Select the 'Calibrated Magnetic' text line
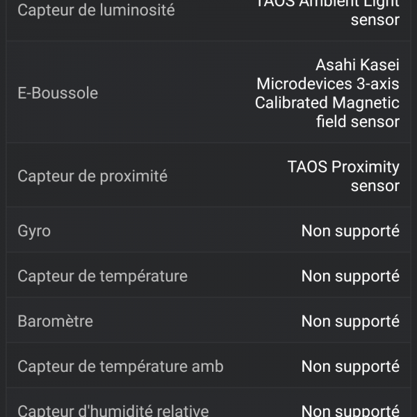This screenshot has width=417, height=417. tap(327, 103)
